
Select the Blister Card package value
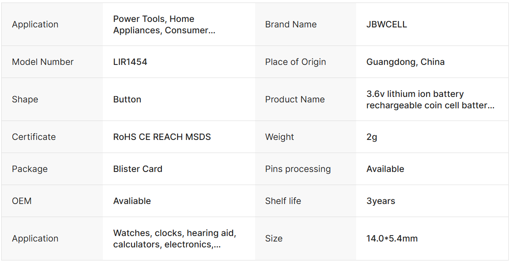point(138,169)
